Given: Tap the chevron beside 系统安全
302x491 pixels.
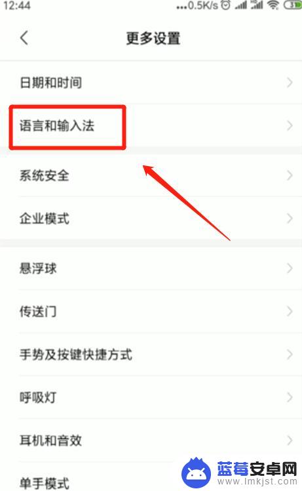Looking at the screenshot, I should 290,175.
